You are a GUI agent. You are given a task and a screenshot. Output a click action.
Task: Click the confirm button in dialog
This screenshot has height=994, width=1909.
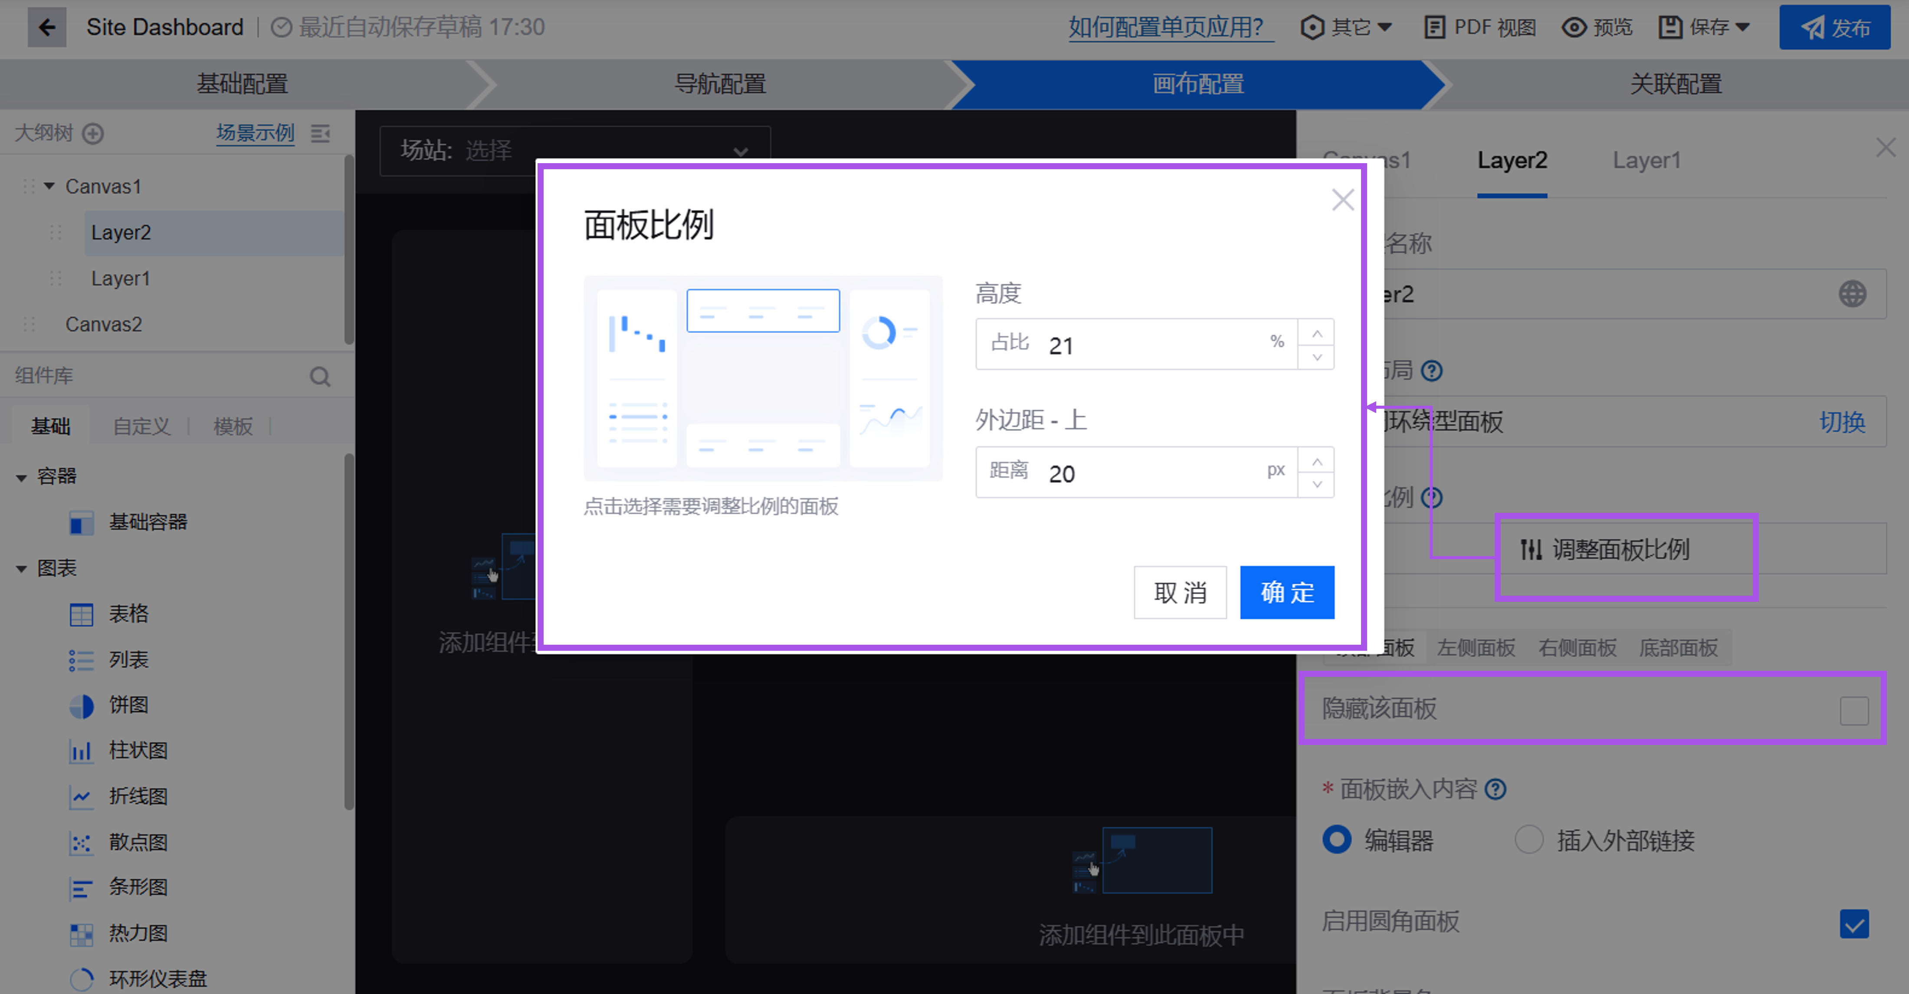[x=1286, y=592]
